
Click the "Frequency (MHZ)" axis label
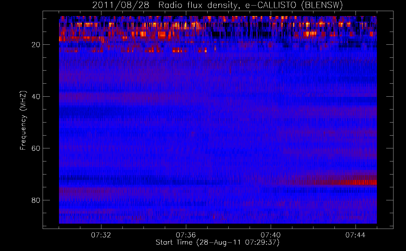click(23, 120)
